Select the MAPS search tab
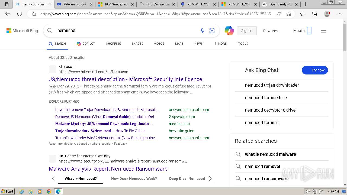The image size is (347, 195). click(179, 44)
